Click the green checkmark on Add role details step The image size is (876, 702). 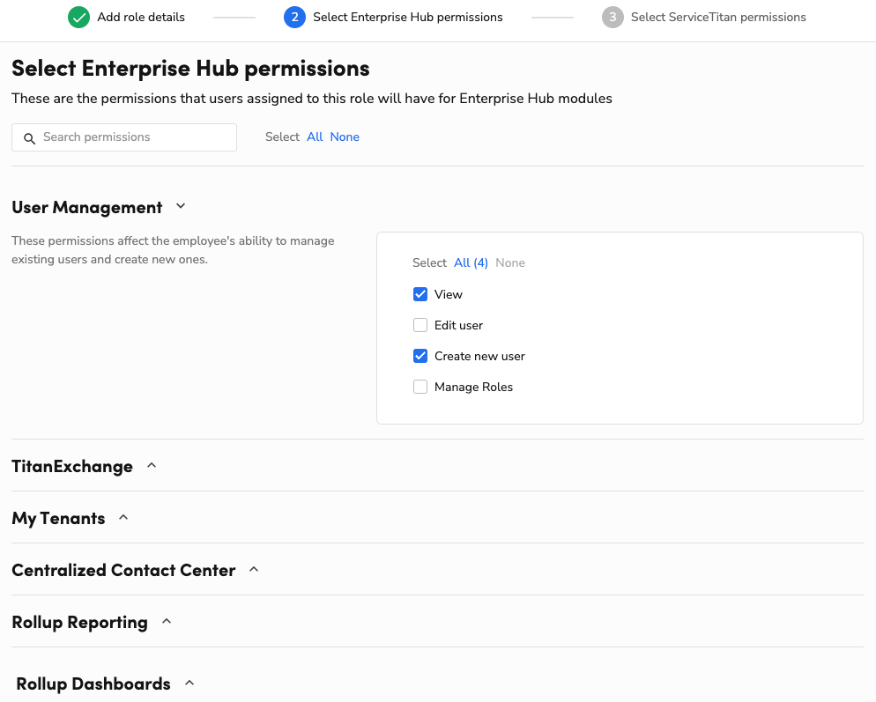click(78, 17)
